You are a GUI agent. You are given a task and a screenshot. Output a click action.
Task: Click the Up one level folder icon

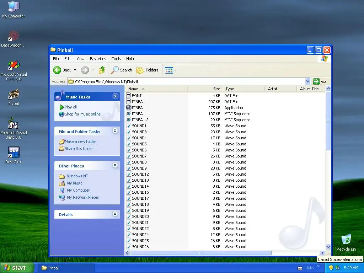point(102,70)
